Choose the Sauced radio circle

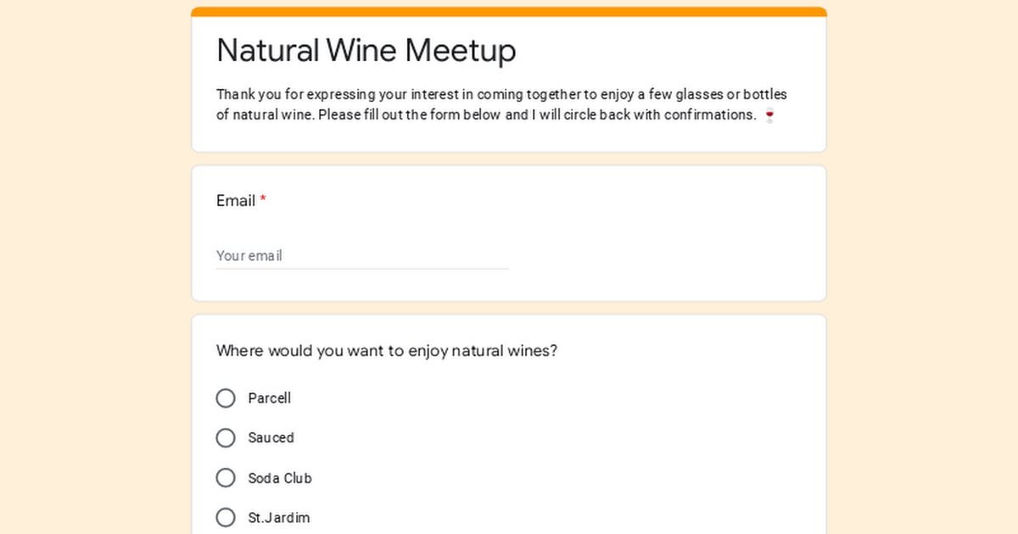(x=226, y=438)
